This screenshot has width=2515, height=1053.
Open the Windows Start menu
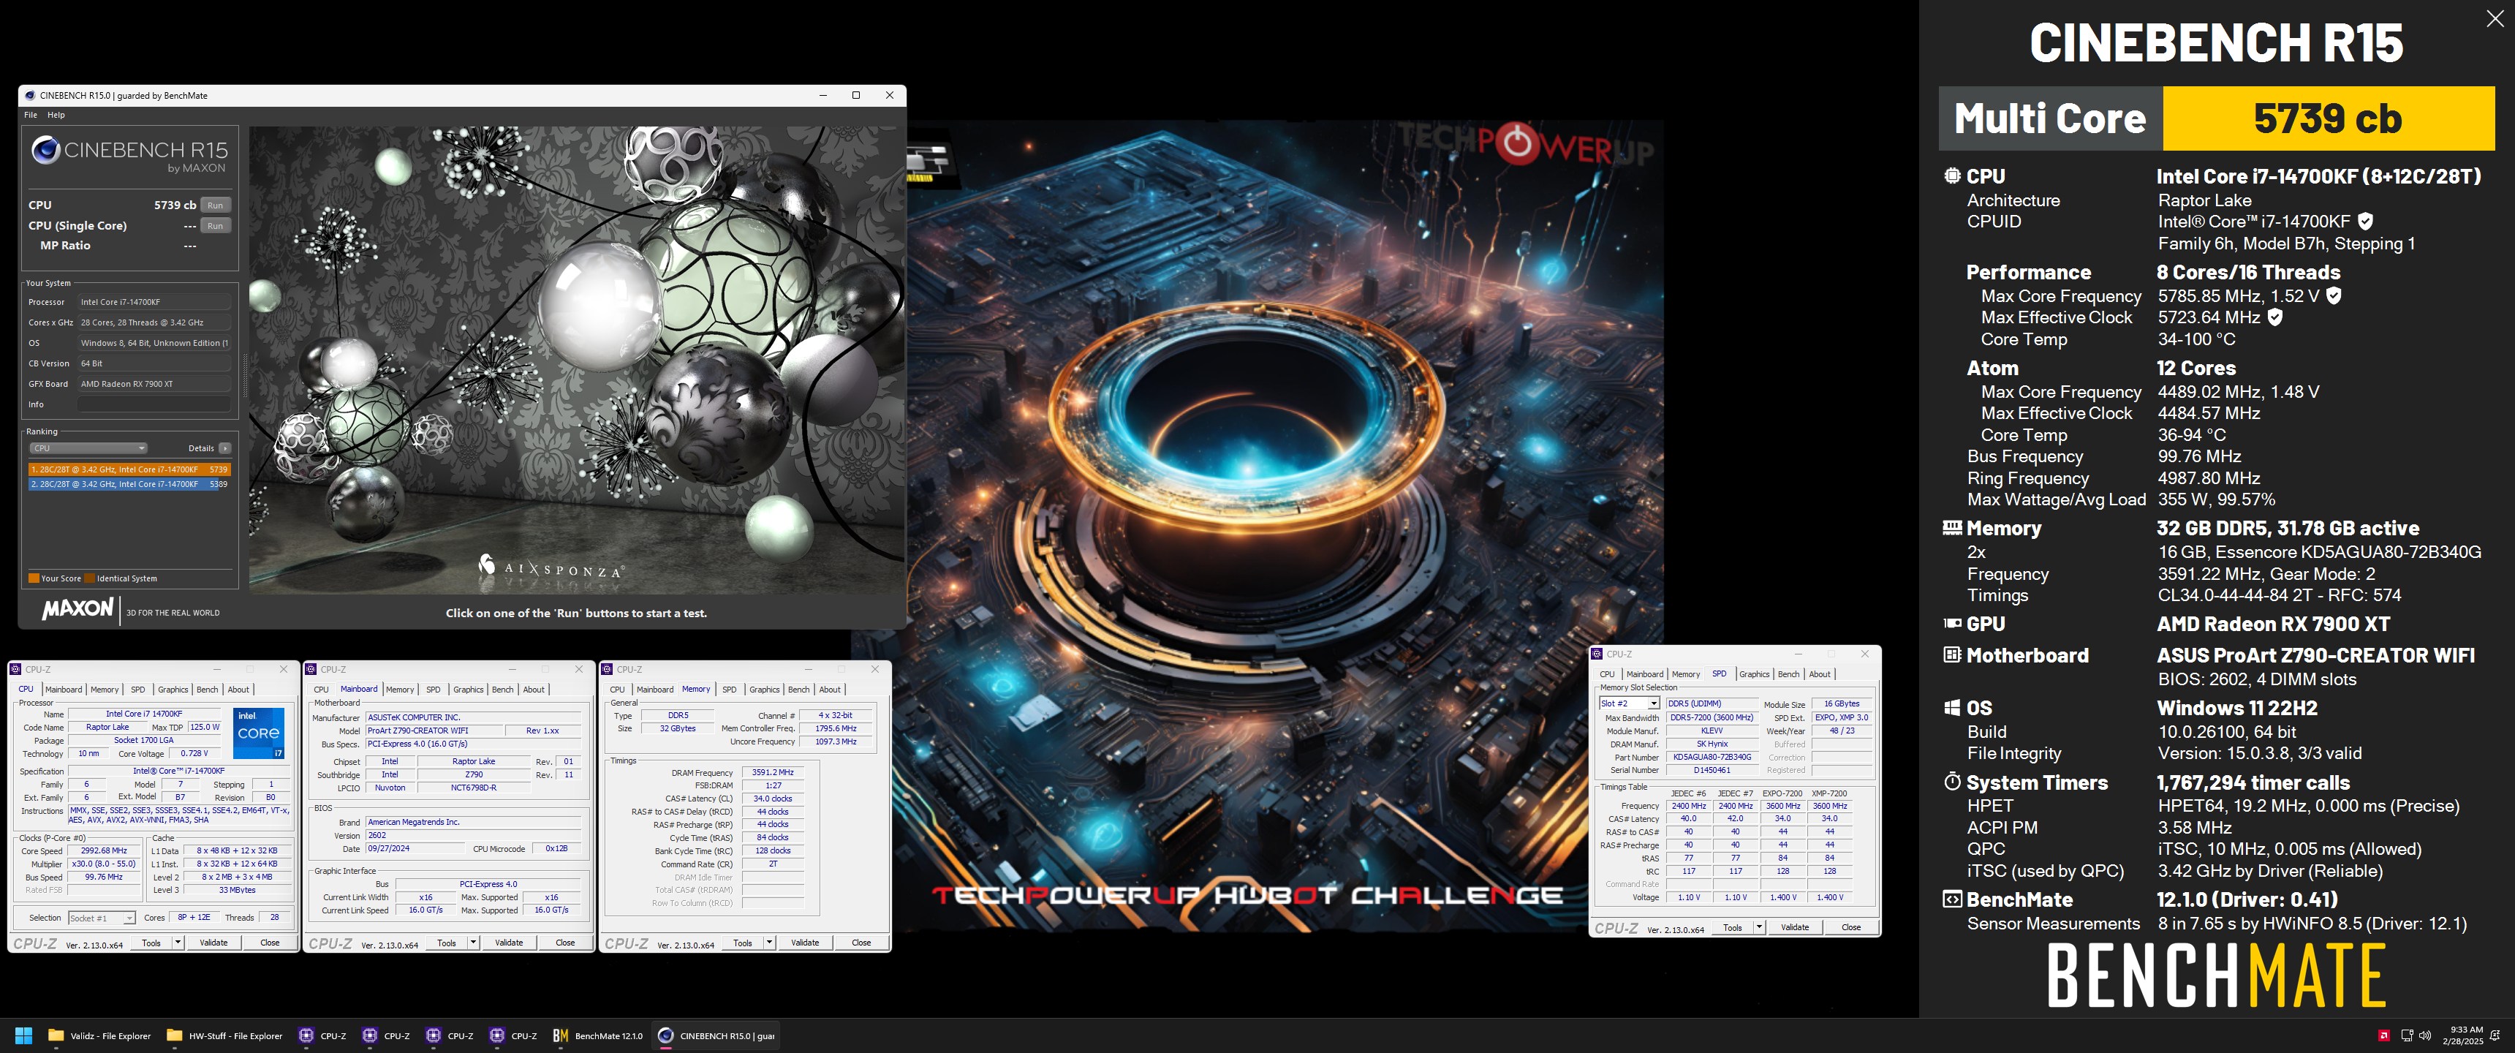tap(24, 1035)
